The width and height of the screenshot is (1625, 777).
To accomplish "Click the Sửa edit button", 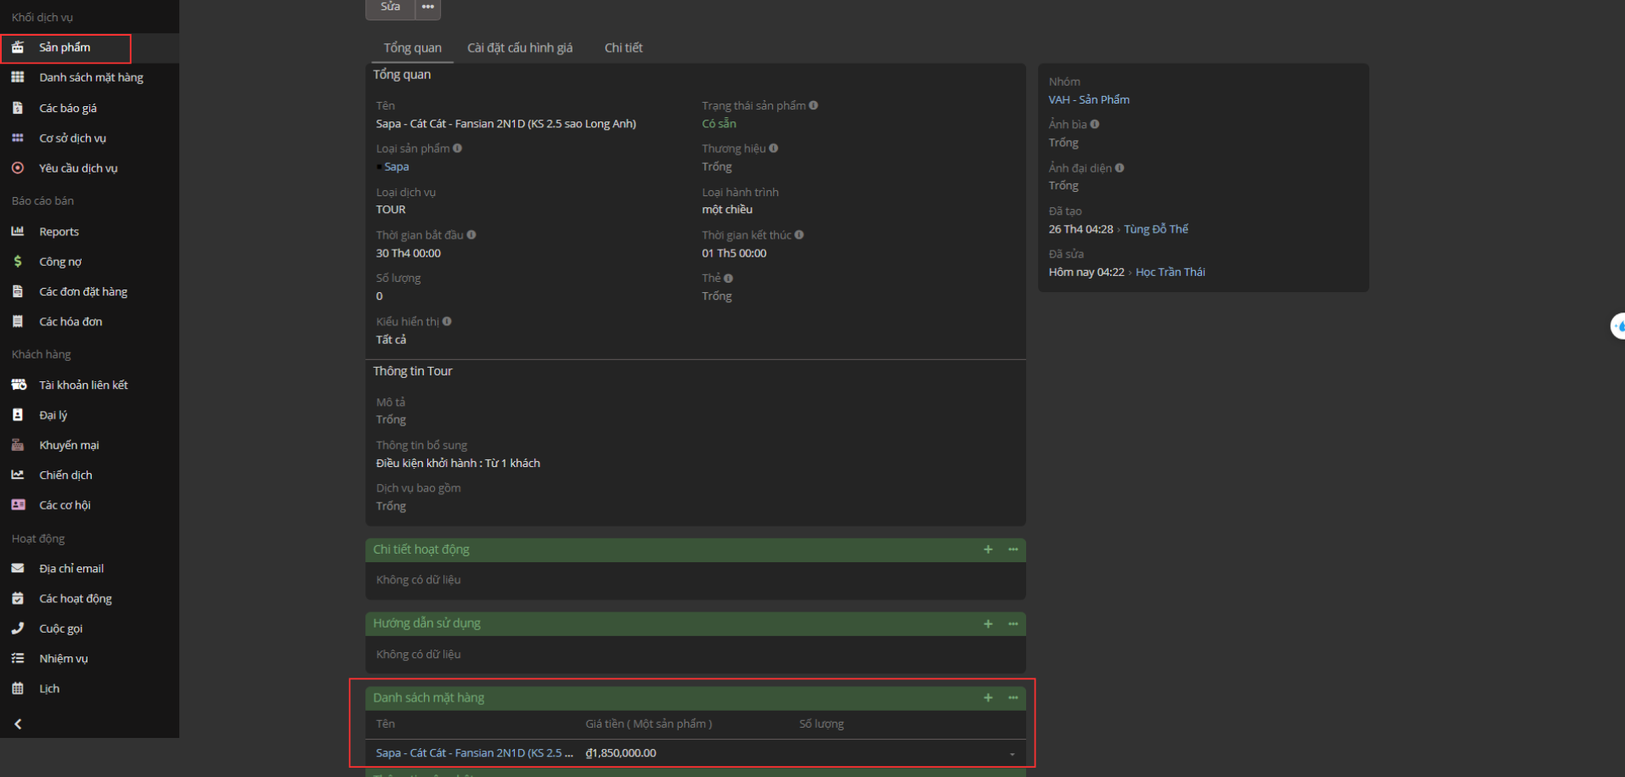I will pyautogui.click(x=390, y=7).
